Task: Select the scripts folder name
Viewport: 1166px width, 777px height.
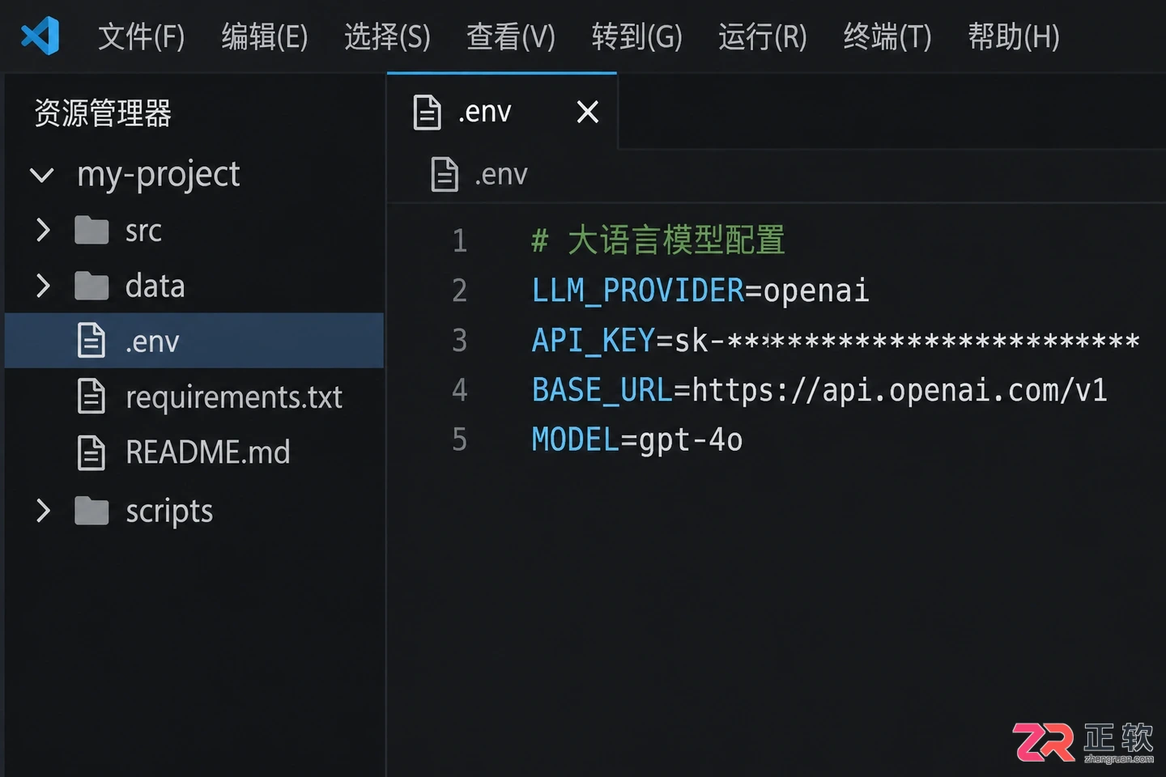Action: click(170, 512)
